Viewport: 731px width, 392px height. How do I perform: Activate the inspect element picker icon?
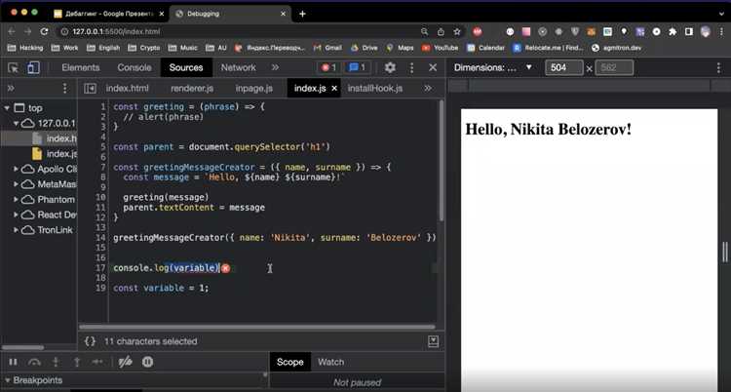point(13,68)
